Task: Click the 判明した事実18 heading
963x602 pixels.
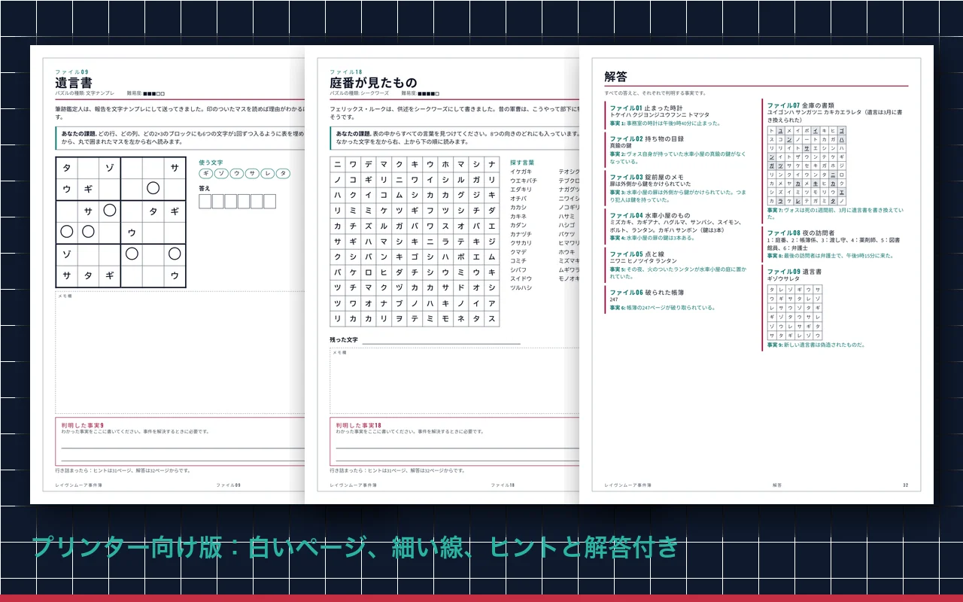Action: coord(359,425)
